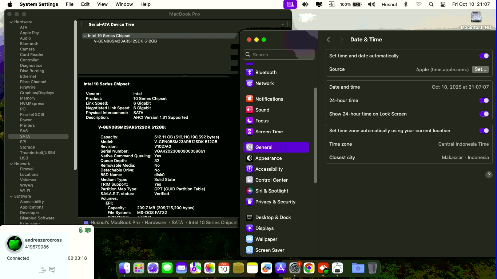Open the Wallpaper icon in sidebar

249,239
